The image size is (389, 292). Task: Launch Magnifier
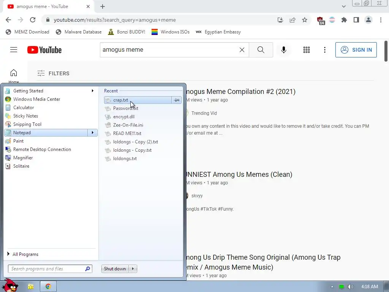51,158
